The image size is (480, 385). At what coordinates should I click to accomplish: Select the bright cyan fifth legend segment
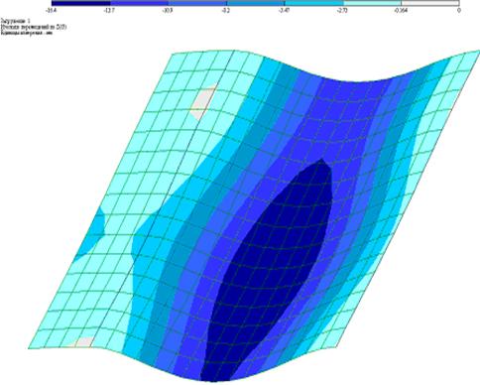(313, 3)
